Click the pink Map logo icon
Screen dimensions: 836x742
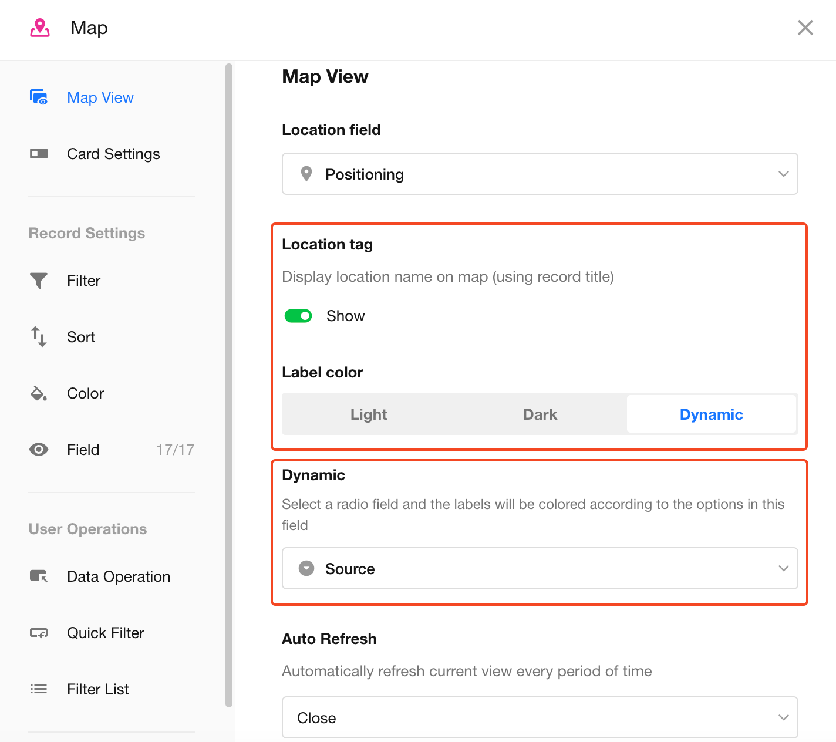coord(40,28)
